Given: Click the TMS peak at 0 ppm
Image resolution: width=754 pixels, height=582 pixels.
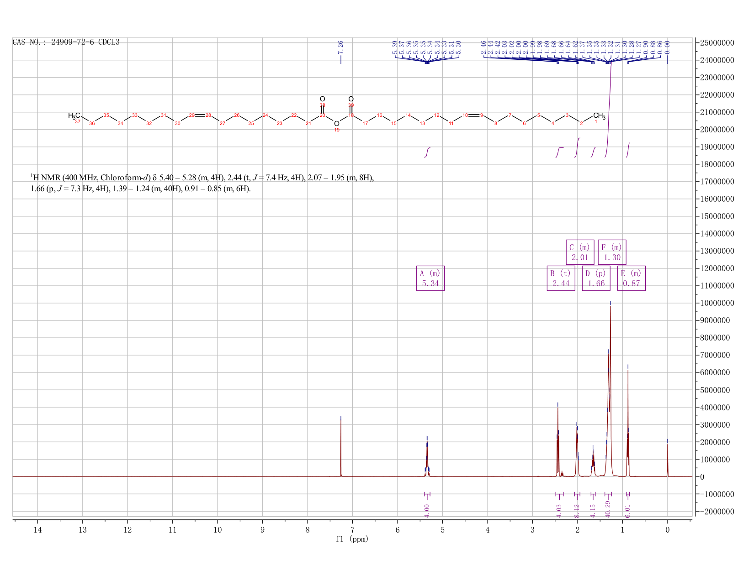Looking at the screenshot, I should pyautogui.click(x=667, y=460).
